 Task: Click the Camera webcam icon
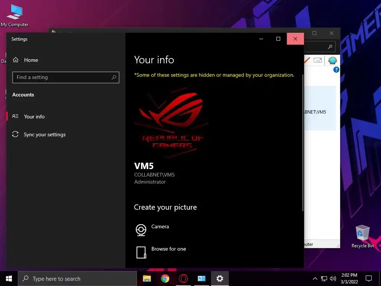pos(141,230)
